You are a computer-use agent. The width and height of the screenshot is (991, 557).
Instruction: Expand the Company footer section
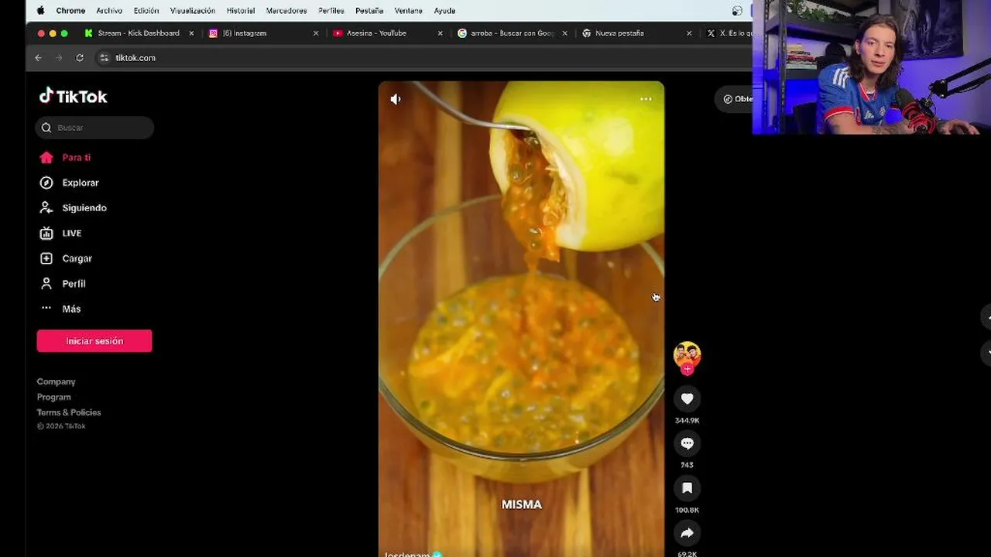pos(56,381)
